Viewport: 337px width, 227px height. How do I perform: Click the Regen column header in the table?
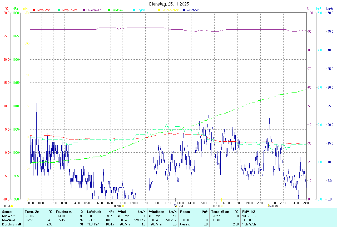click(185, 211)
